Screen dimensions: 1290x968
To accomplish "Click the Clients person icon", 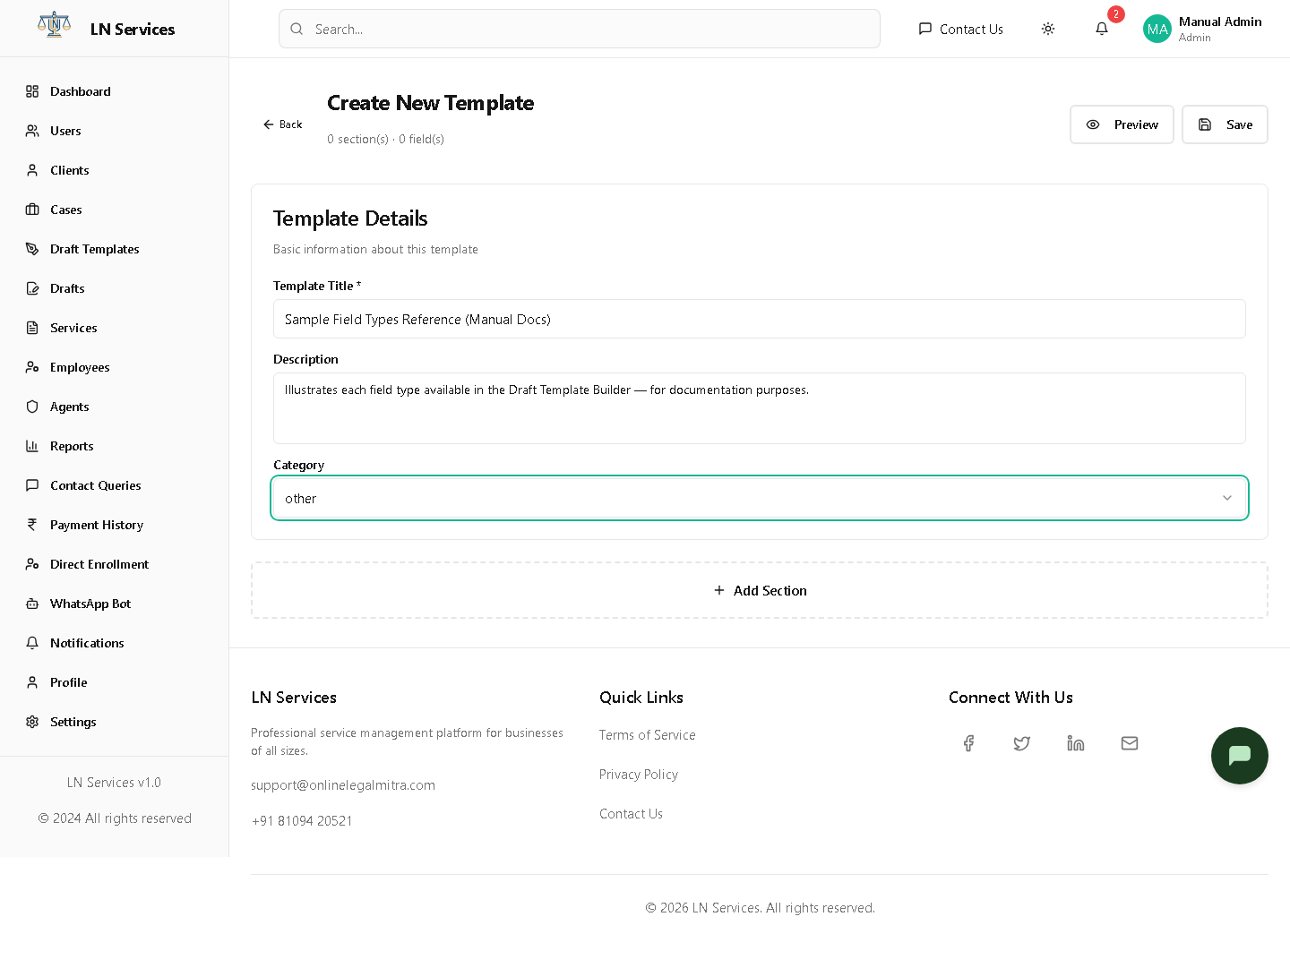I will 32,170.
